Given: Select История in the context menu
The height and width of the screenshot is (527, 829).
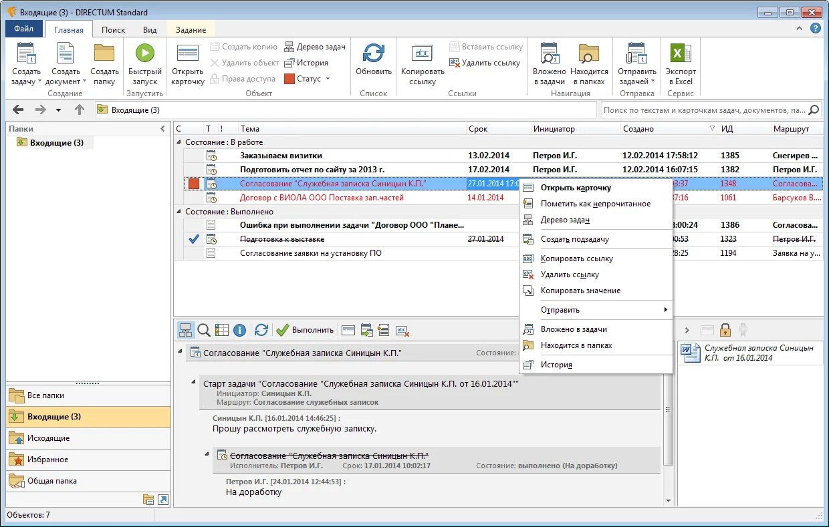Looking at the screenshot, I should (x=596, y=365).
